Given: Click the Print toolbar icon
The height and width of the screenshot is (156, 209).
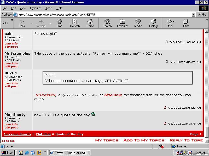Looking at the screenshot, I should pyautogui.click(x=186, y=22).
